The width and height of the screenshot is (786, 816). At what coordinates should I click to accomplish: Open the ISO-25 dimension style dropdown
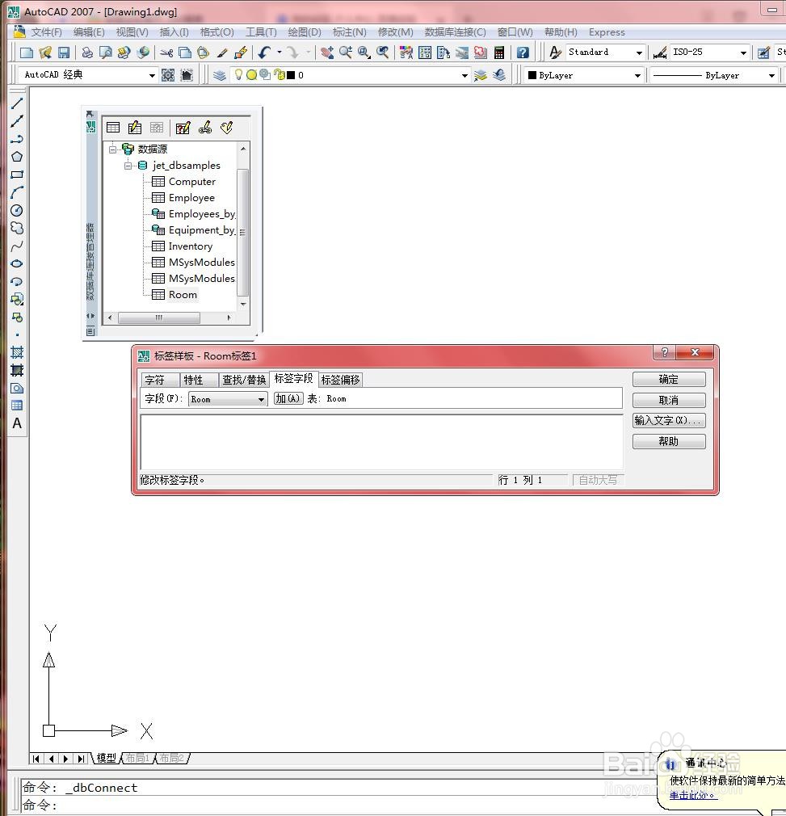[x=743, y=53]
